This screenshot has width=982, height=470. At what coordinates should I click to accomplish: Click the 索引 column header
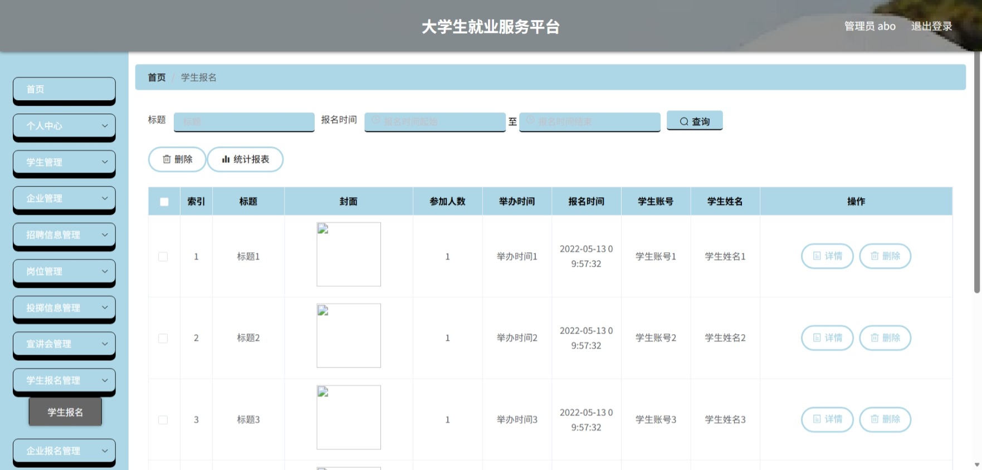(x=196, y=202)
